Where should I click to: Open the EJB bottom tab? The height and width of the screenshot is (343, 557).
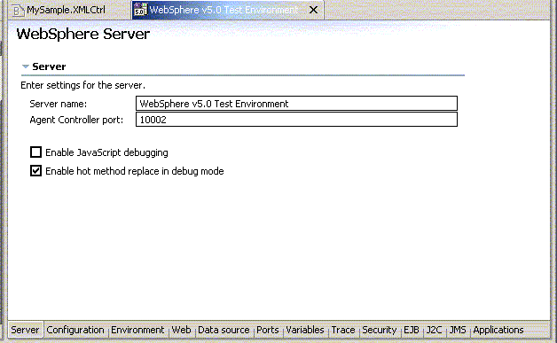[412, 330]
